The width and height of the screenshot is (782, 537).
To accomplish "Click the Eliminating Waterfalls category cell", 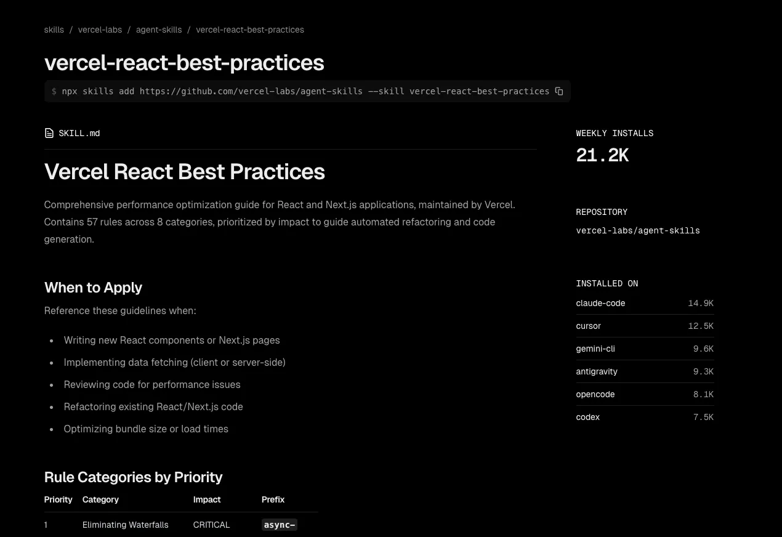I will [125, 525].
